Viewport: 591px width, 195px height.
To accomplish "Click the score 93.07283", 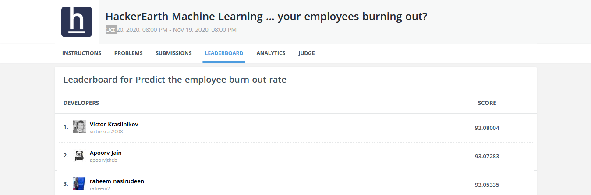I will click(x=487, y=157).
